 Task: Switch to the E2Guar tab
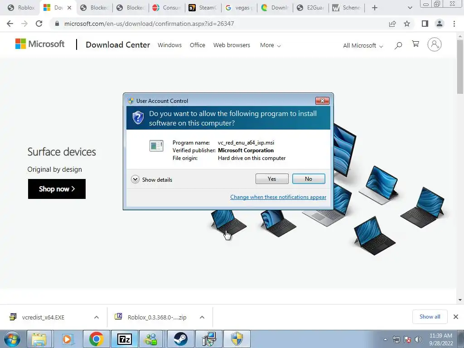pos(311,8)
